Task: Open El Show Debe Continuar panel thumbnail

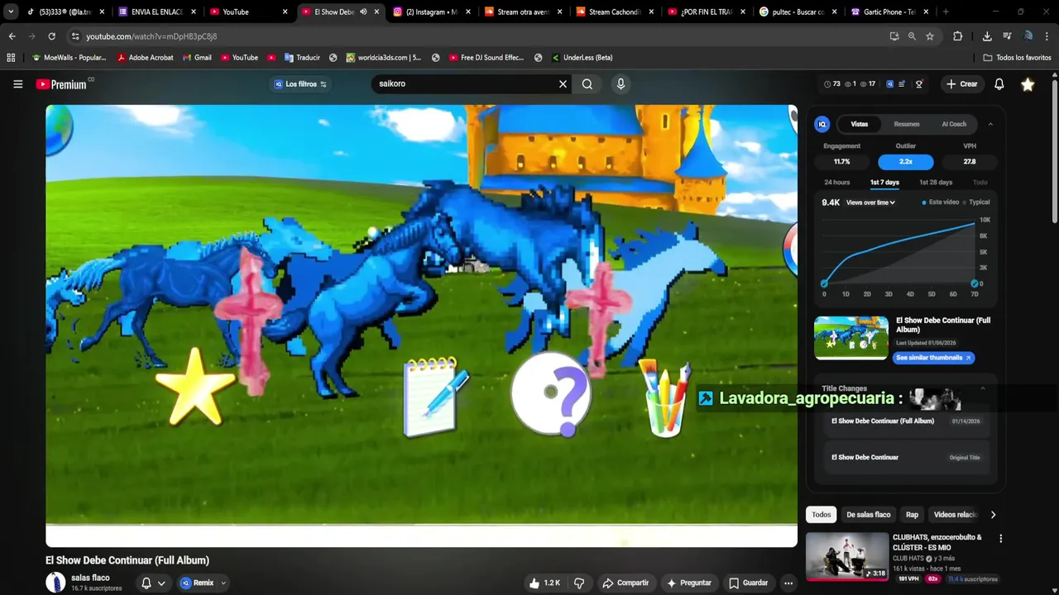Action: (x=851, y=337)
